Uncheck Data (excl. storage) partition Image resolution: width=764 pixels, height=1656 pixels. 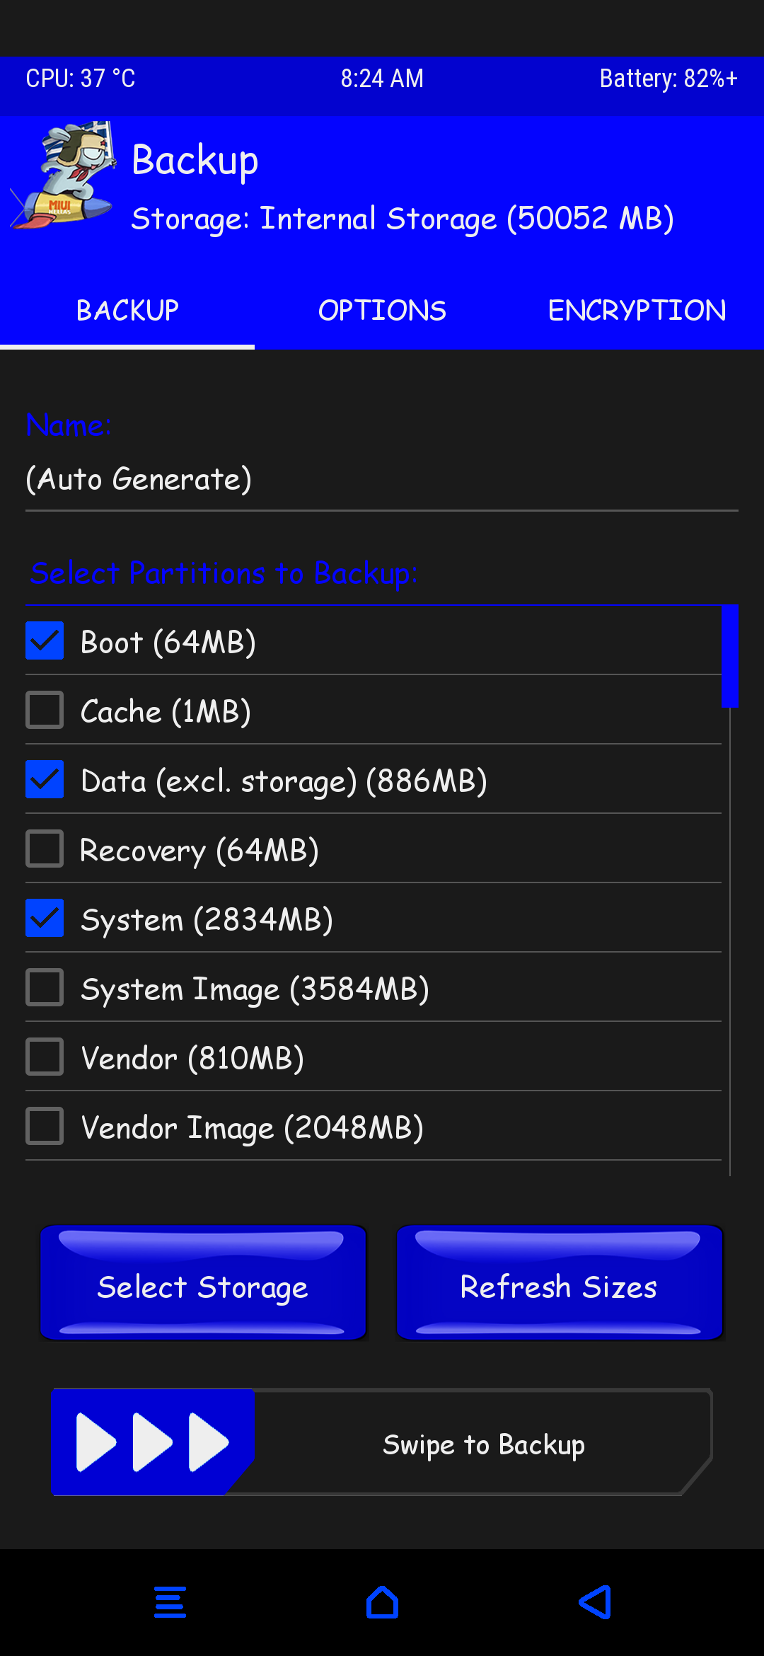click(45, 779)
